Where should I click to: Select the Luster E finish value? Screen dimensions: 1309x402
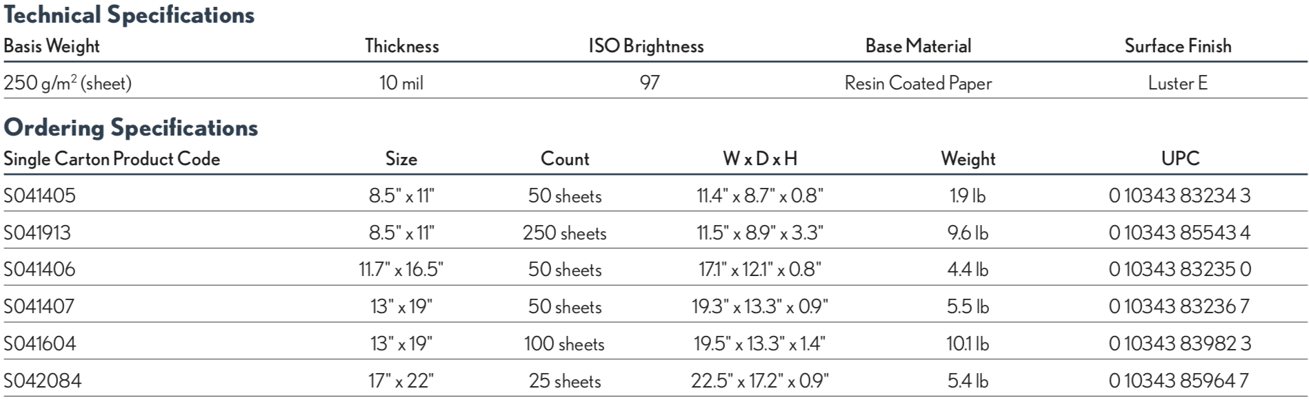point(1178,83)
